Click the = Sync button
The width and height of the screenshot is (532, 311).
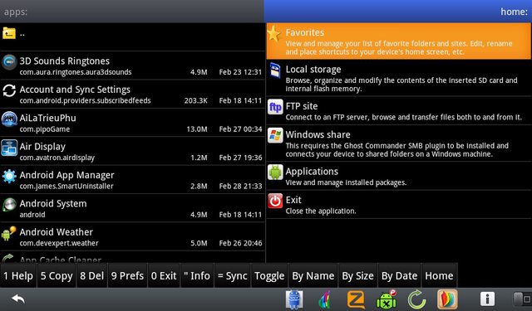pos(233,276)
